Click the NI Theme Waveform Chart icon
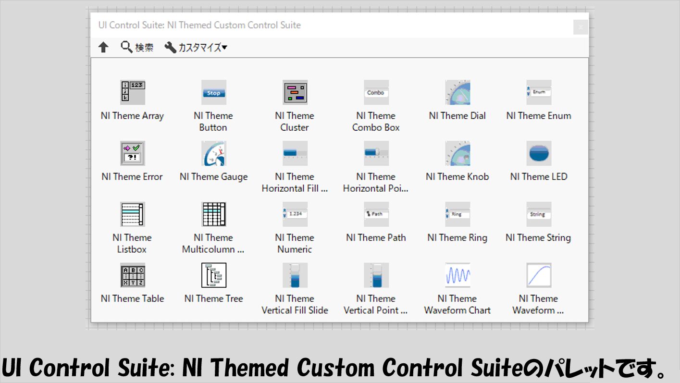 tap(457, 275)
